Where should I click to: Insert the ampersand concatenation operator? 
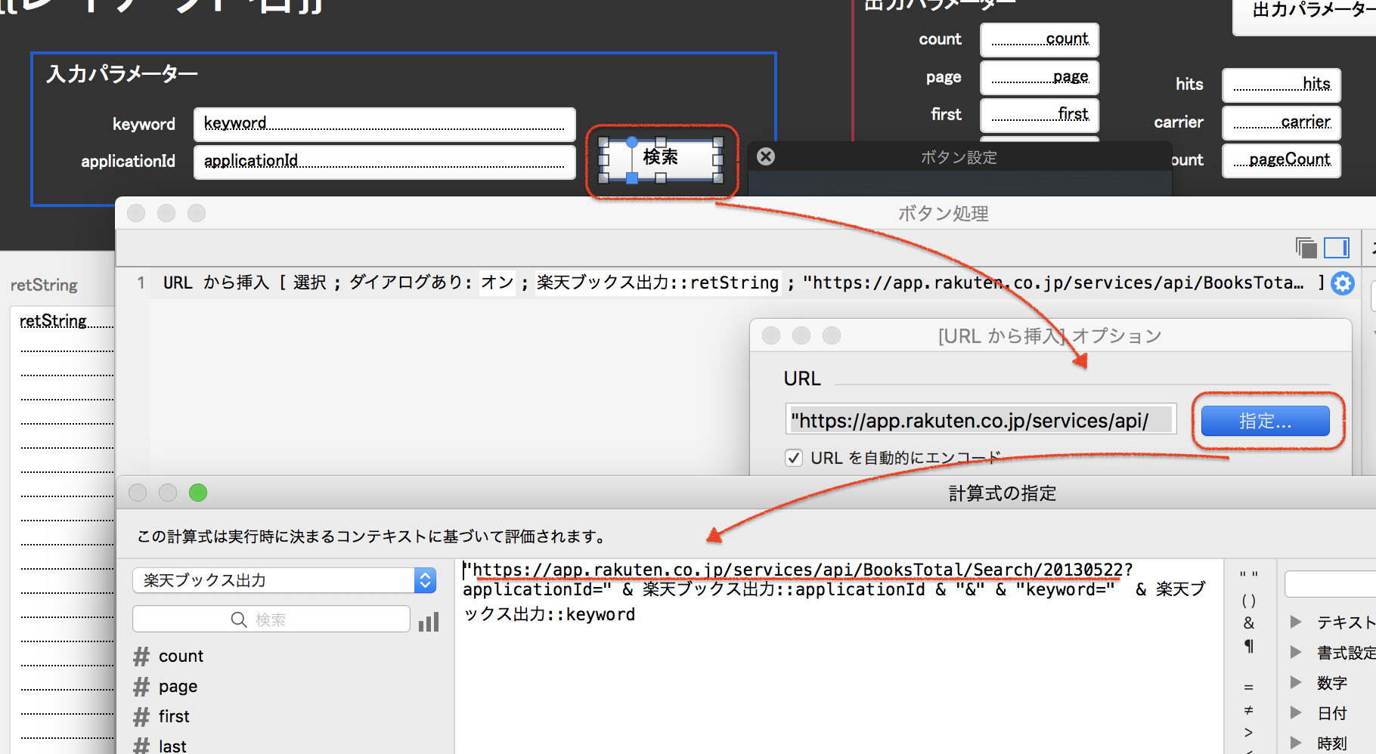[1249, 623]
